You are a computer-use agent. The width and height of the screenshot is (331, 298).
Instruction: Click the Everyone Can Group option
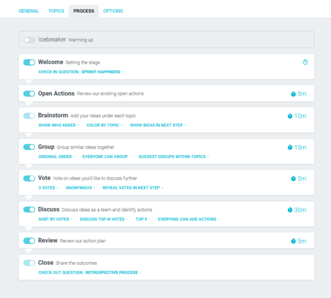(x=106, y=157)
